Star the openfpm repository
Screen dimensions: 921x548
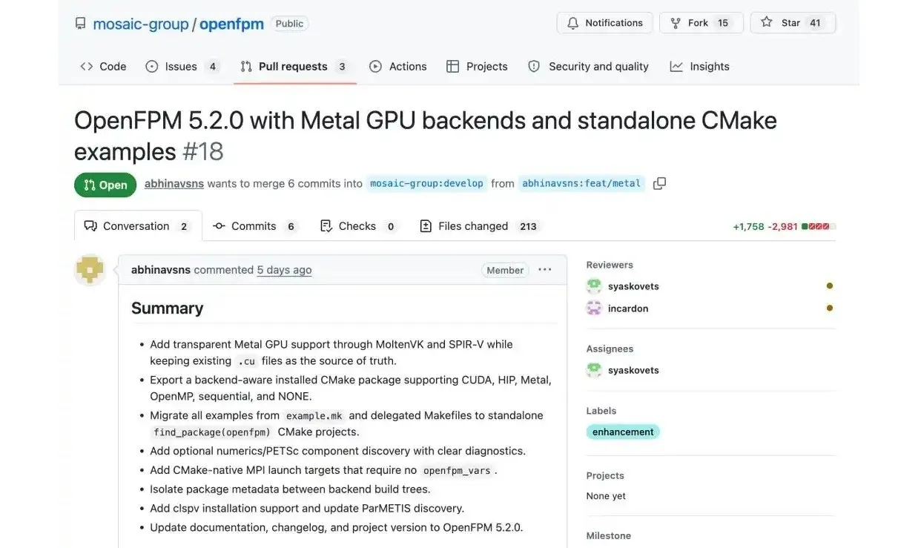(x=793, y=23)
